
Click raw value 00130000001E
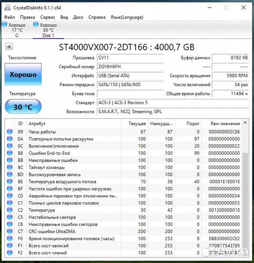click(224, 210)
